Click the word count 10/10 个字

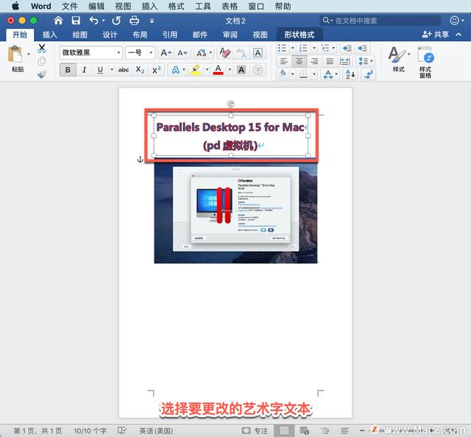(90, 430)
